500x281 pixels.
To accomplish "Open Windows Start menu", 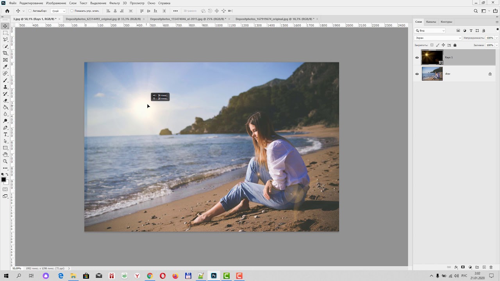I will tap(6, 276).
